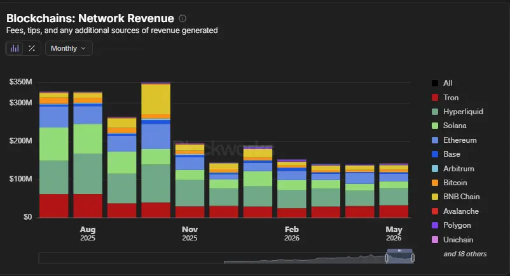The image size is (510, 276).
Task: Click the Arbitrum legend entry
Action: pyautogui.click(x=453, y=169)
